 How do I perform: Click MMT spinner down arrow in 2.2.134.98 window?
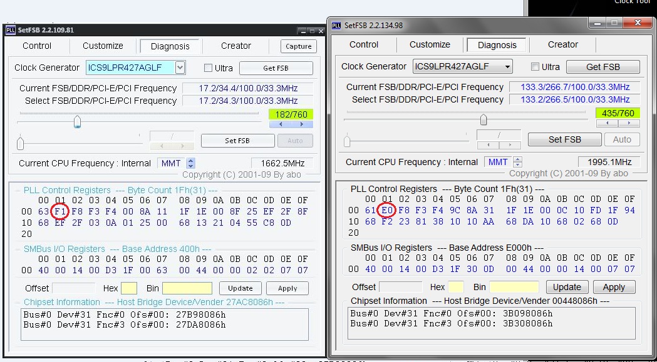point(518,164)
